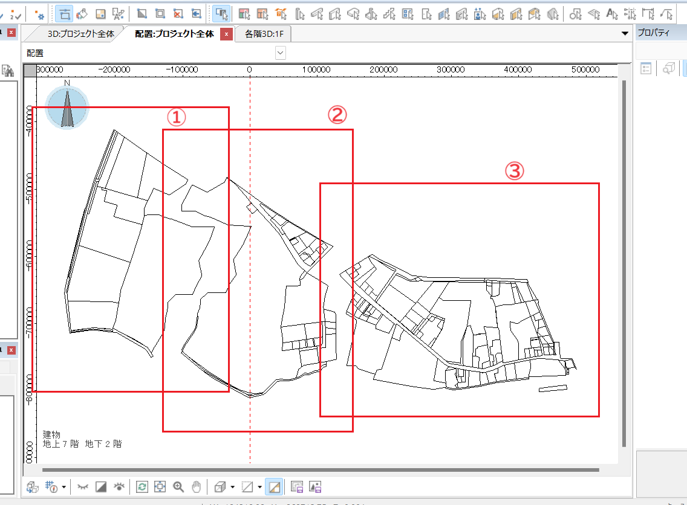The image size is (687, 505).
Task: Select the magnifier zoom tool
Action: [178, 486]
